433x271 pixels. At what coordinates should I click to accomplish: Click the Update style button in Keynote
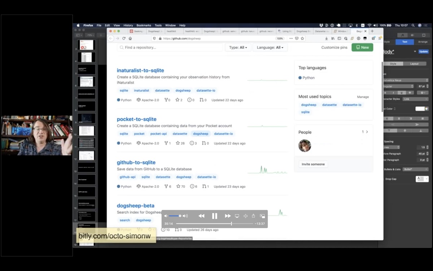424,52
